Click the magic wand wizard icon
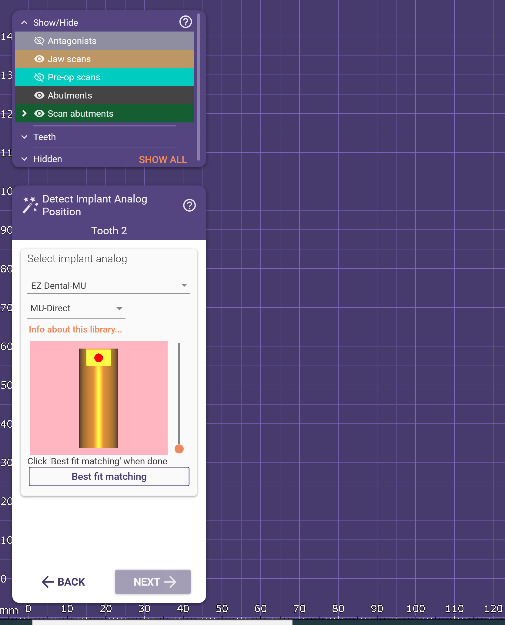 tap(30, 205)
